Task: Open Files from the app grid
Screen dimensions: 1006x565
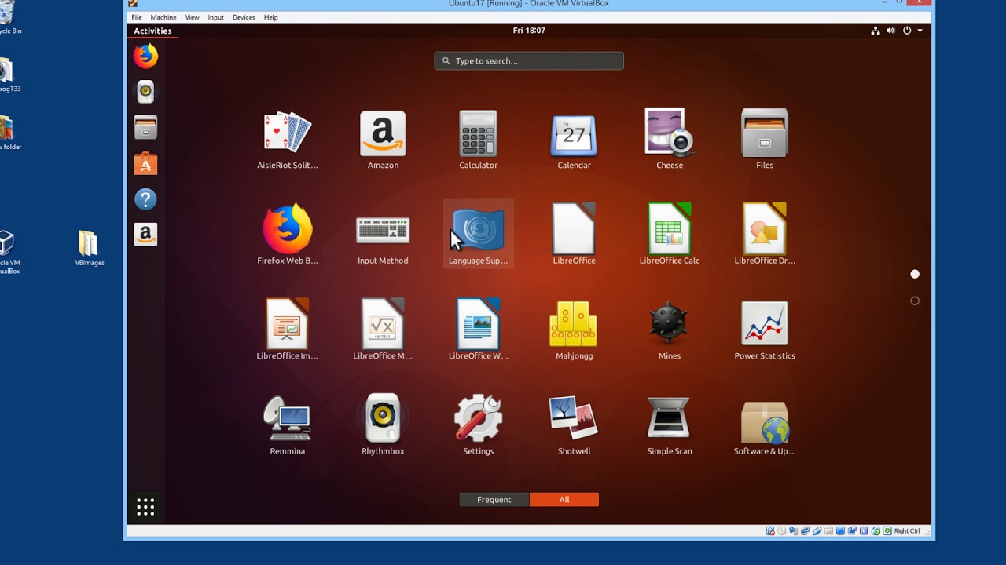Action: click(765, 140)
